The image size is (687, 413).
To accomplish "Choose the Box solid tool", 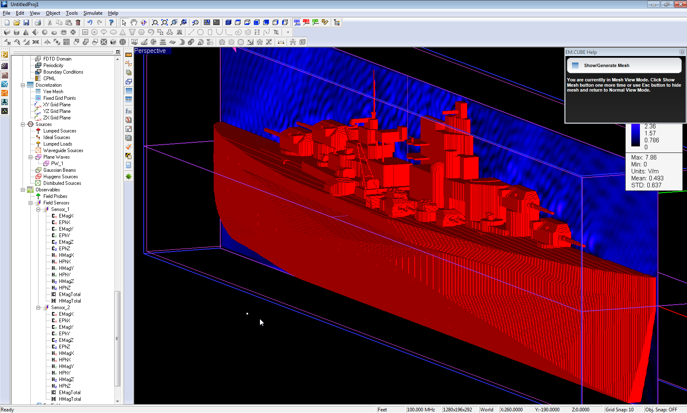I will click(x=7, y=32).
